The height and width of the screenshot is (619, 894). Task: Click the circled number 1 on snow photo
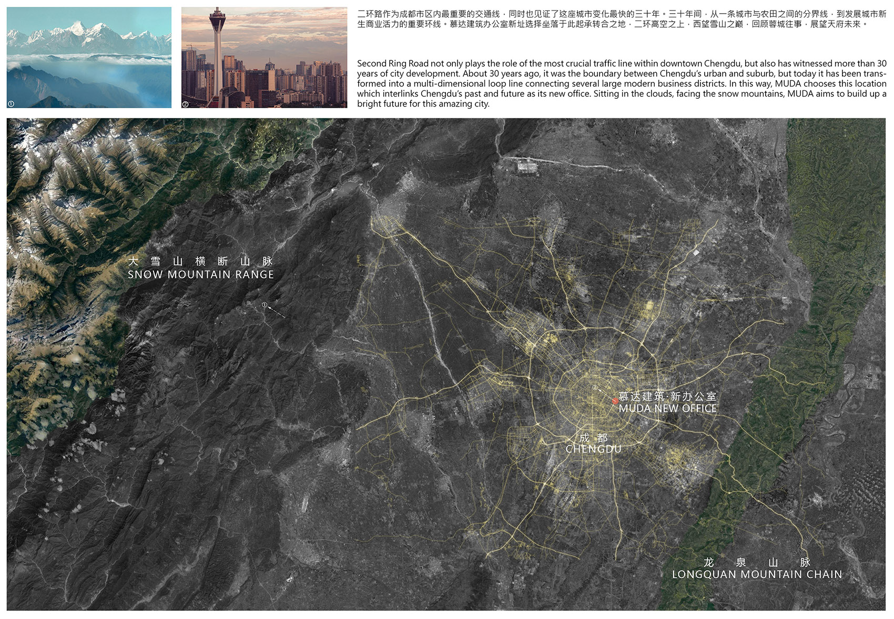pos(11,104)
